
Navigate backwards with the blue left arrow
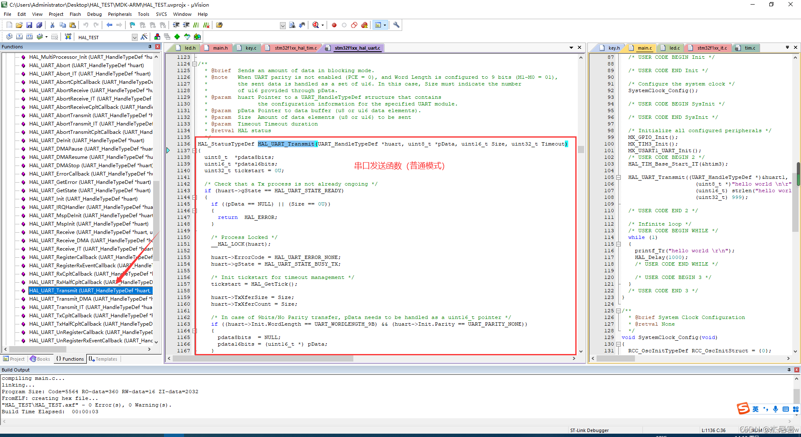(x=109, y=25)
